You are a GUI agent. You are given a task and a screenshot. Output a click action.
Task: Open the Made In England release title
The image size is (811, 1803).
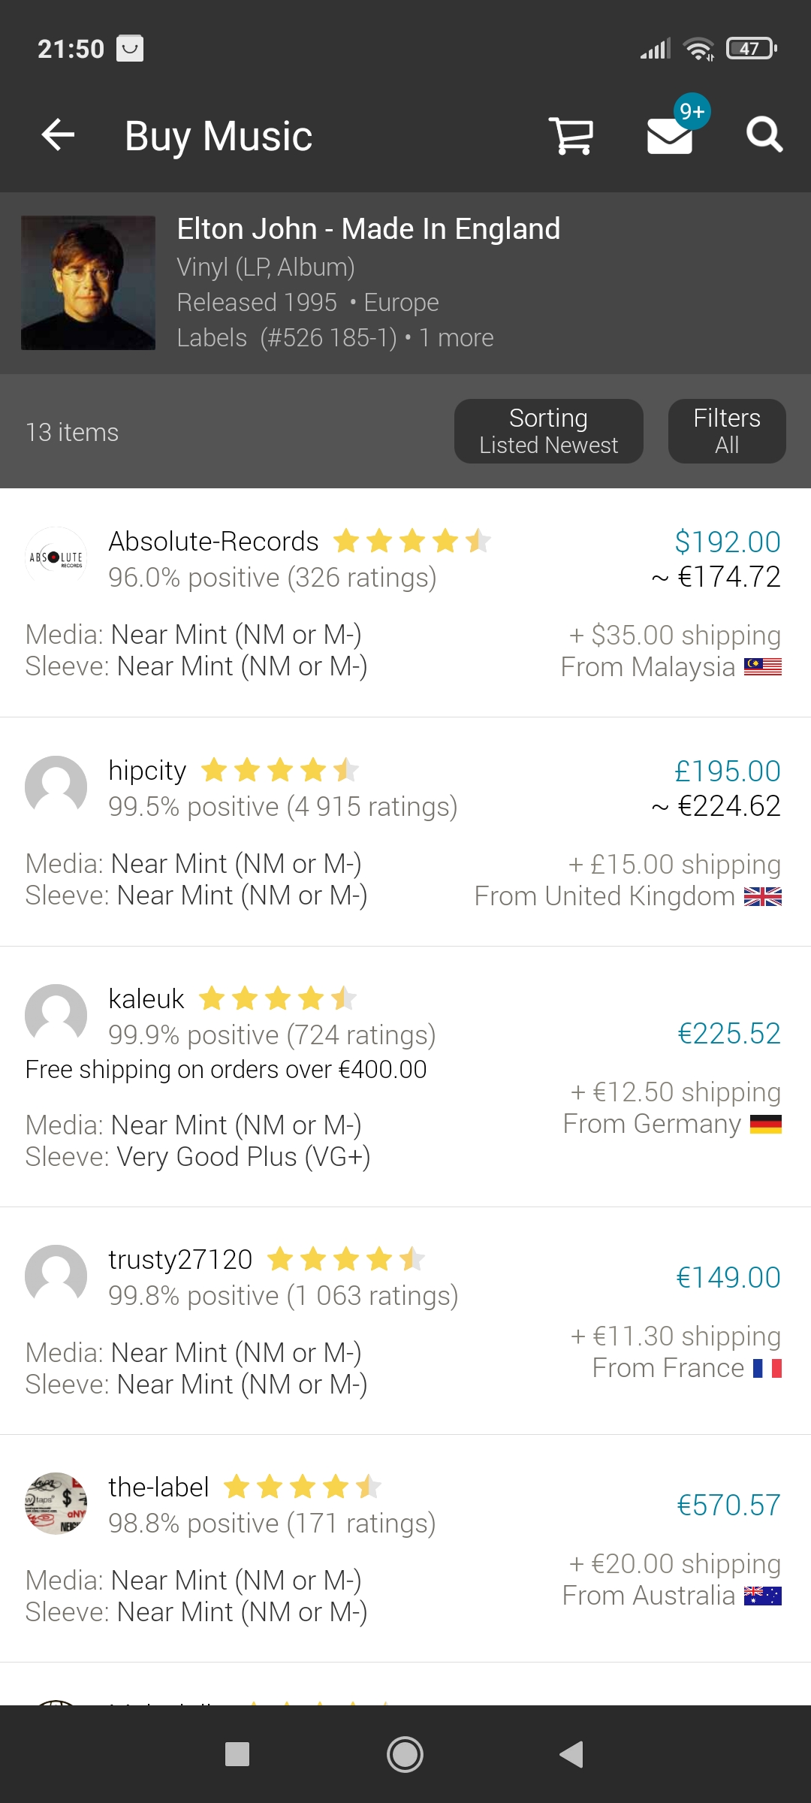[x=368, y=229]
